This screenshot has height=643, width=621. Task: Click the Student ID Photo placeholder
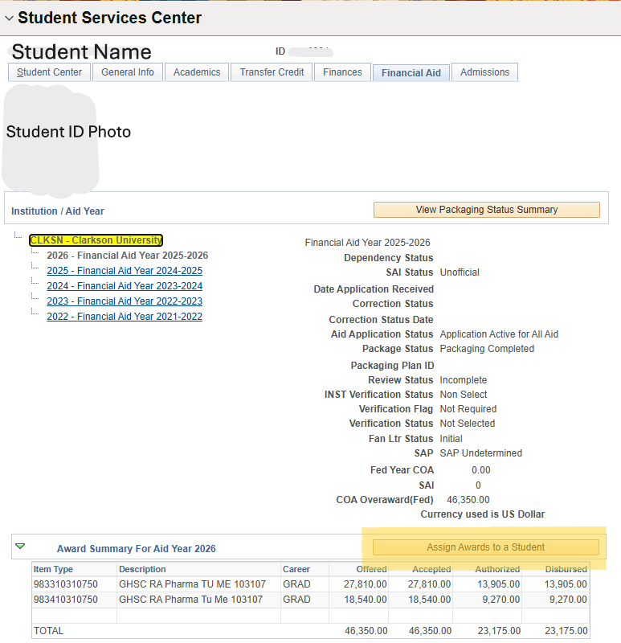coord(52,141)
